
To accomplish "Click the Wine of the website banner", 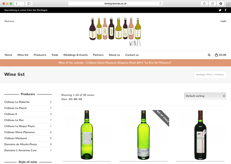I will 115,63.
